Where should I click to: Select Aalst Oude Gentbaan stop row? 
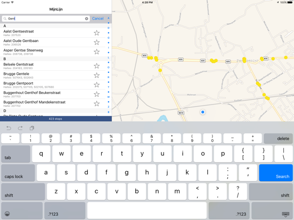53,43
